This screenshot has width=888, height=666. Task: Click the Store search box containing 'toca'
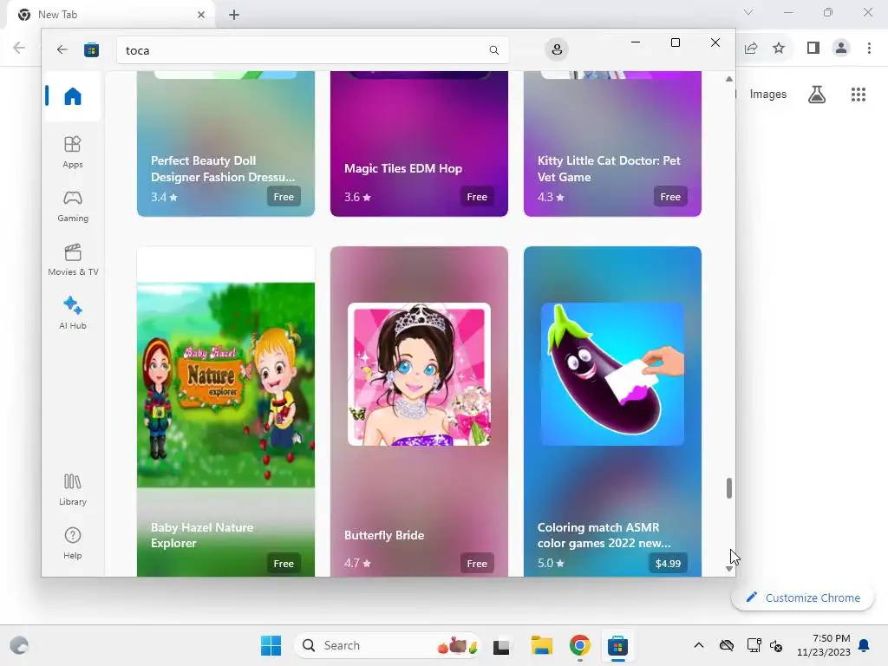click(x=312, y=50)
